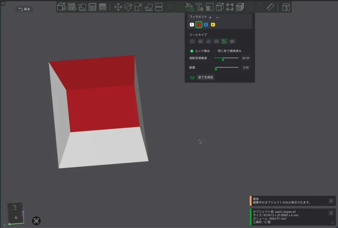
Task: Click the view orientation cube
Action: [x=16, y=213]
